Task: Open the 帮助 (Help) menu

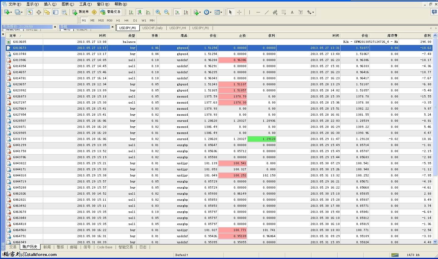Action: [x=121, y=4]
